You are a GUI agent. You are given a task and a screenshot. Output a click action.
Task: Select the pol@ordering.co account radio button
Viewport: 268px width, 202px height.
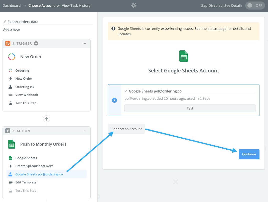coord(114,100)
